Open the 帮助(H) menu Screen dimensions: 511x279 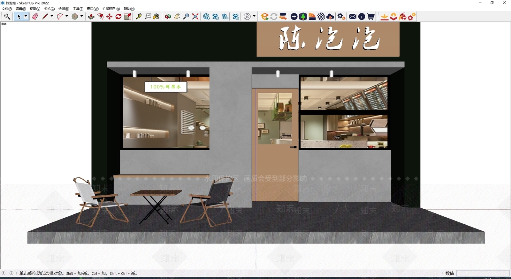[x=129, y=9]
